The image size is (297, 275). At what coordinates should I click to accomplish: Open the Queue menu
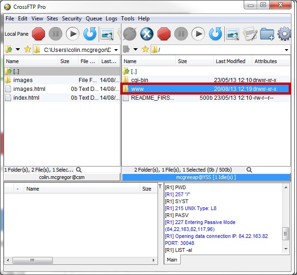point(94,19)
